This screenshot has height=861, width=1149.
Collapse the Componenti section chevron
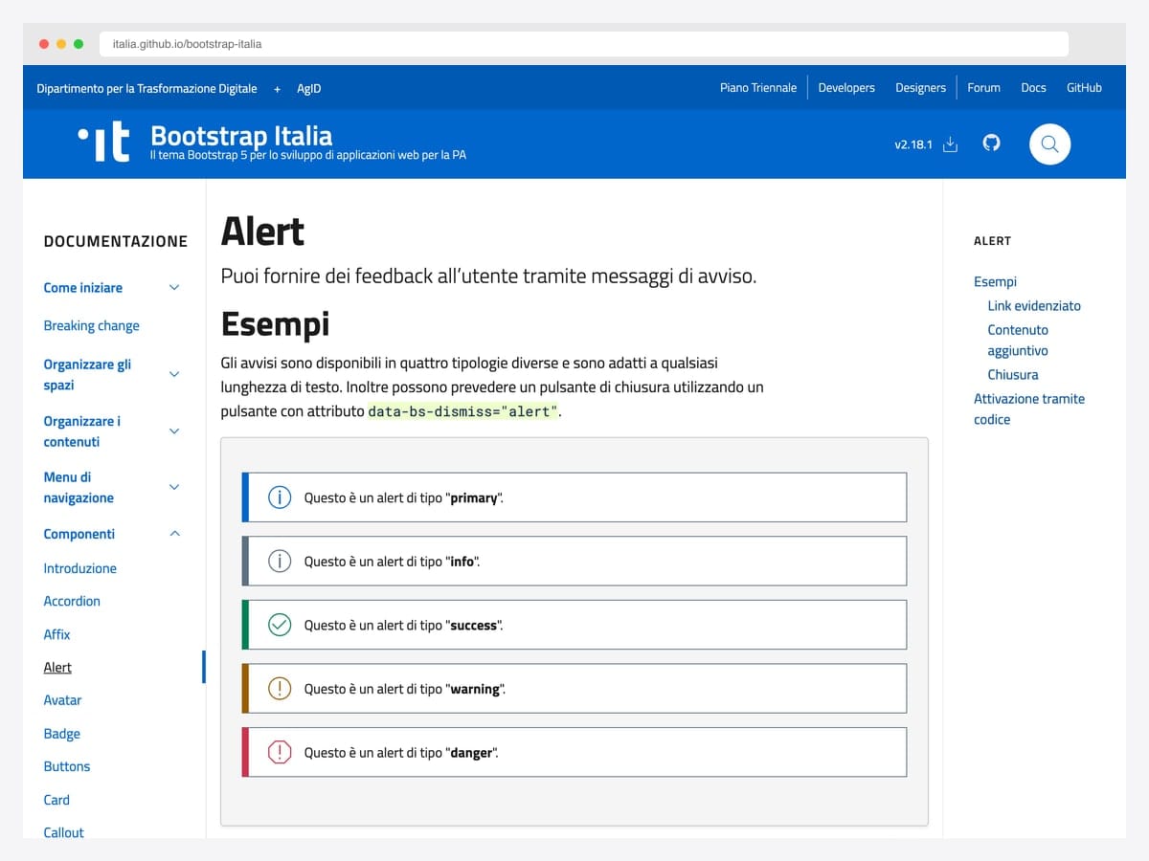point(174,534)
